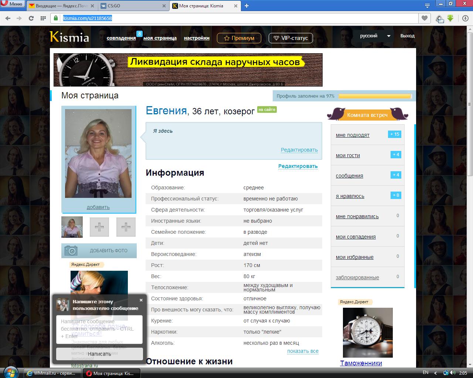Switch to the Яндекс.Почта tab
Screen dimensions: 473x378
[x=62, y=6]
